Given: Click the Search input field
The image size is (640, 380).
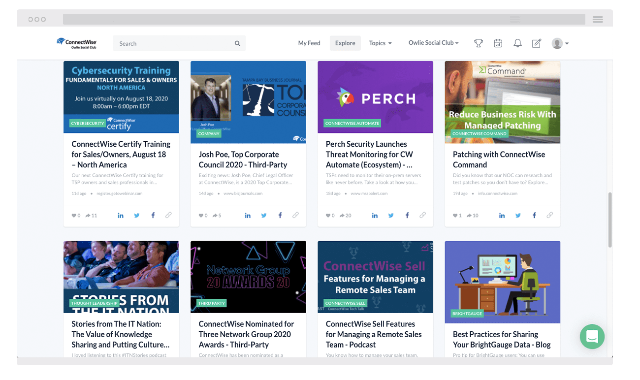Looking at the screenshot, I should 179,43.
